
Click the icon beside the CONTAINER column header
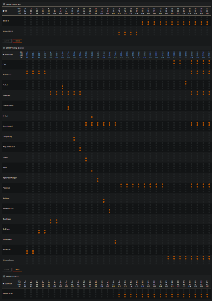point(4,55)
